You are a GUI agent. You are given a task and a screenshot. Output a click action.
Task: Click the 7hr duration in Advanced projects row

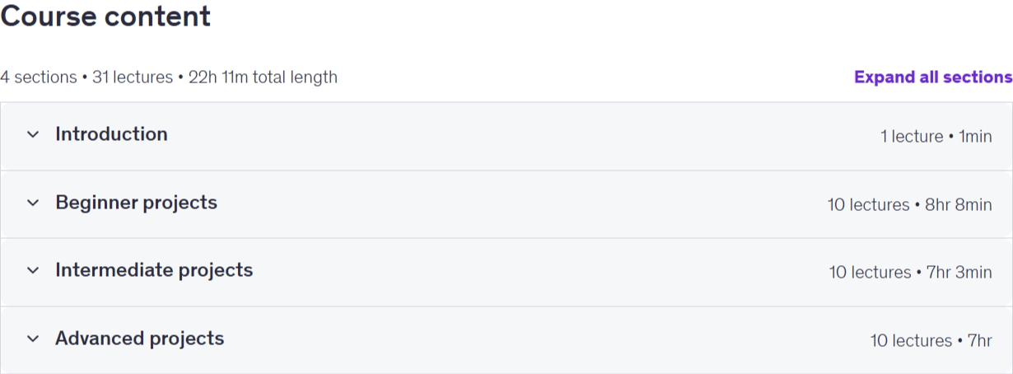(x=980, y=340)
